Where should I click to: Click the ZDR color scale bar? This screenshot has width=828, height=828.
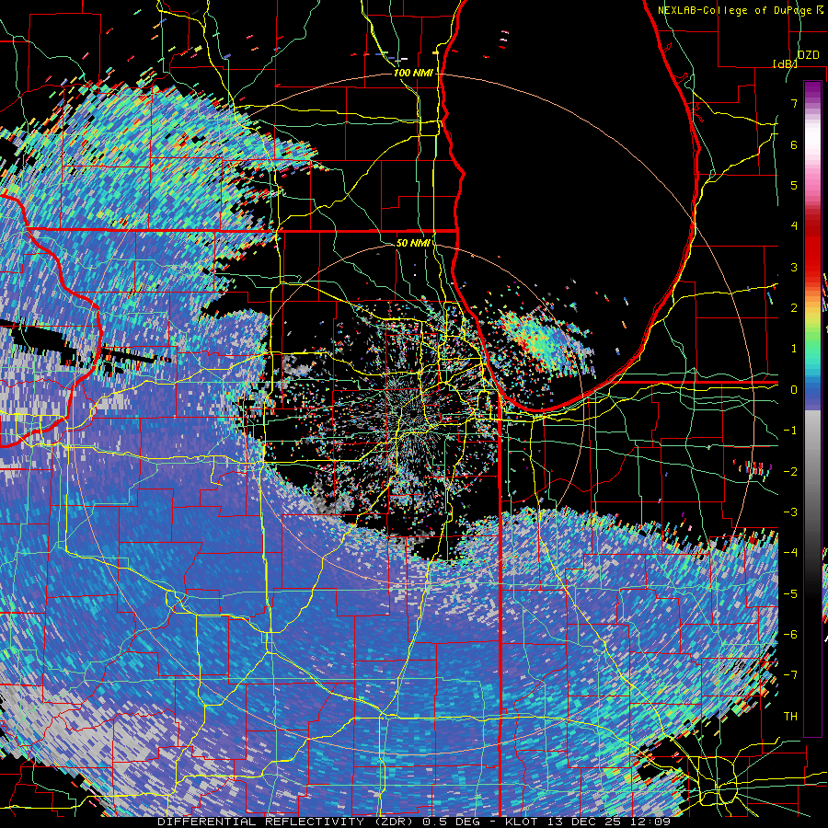tap(812, 408)
